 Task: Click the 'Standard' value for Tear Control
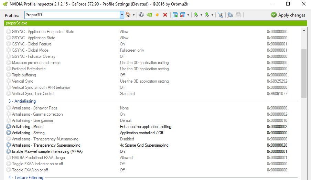(127, 94)
